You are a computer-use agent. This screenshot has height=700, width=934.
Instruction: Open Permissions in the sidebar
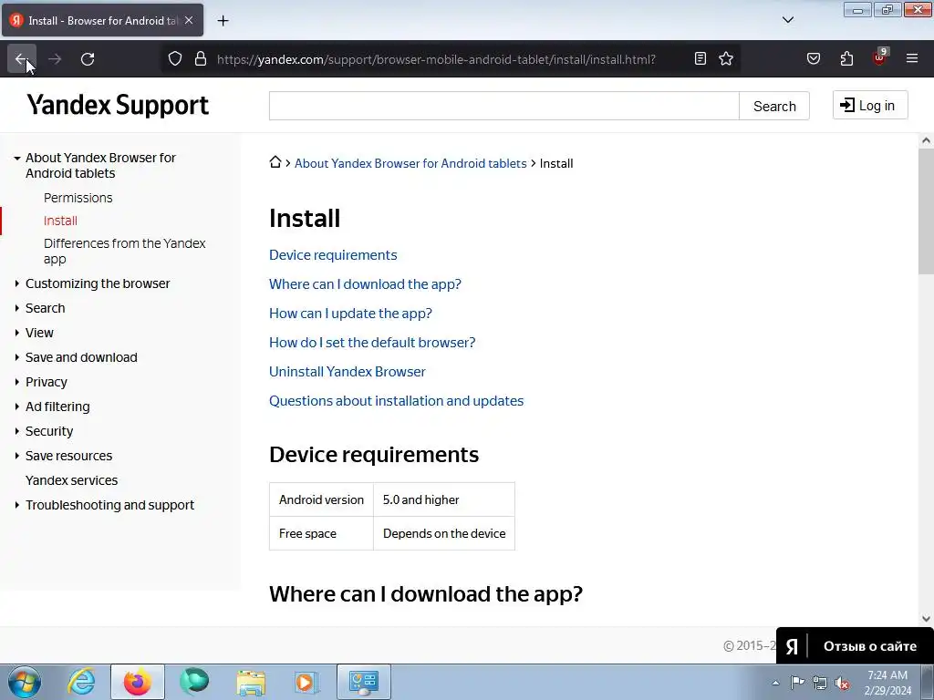coord(78,198)
